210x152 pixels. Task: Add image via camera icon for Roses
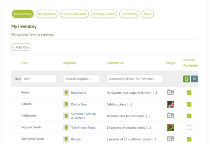171,92
